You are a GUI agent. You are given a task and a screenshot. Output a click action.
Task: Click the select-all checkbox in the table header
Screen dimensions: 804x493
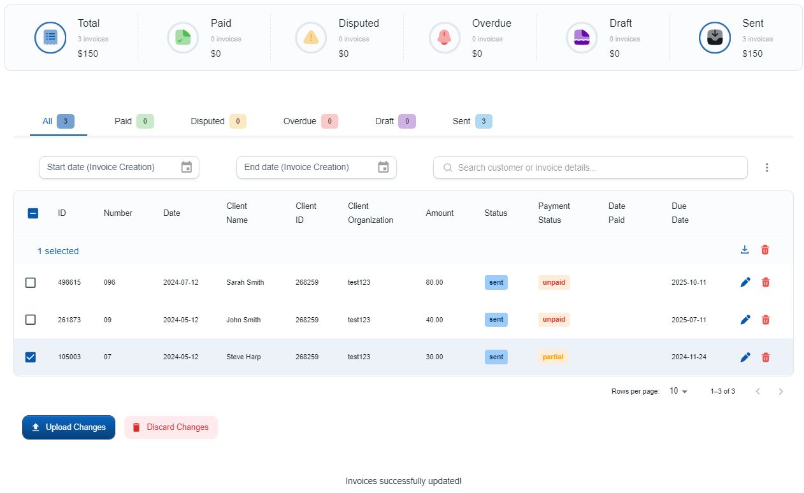pos(32,213)
